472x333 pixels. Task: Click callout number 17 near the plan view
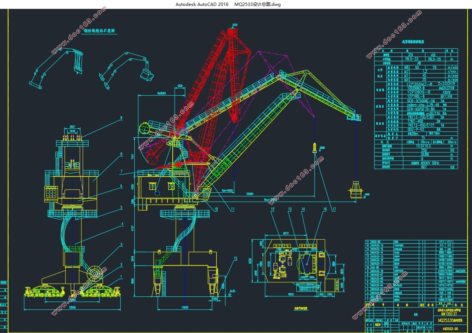pyautogui.click(x=334, y=209)
